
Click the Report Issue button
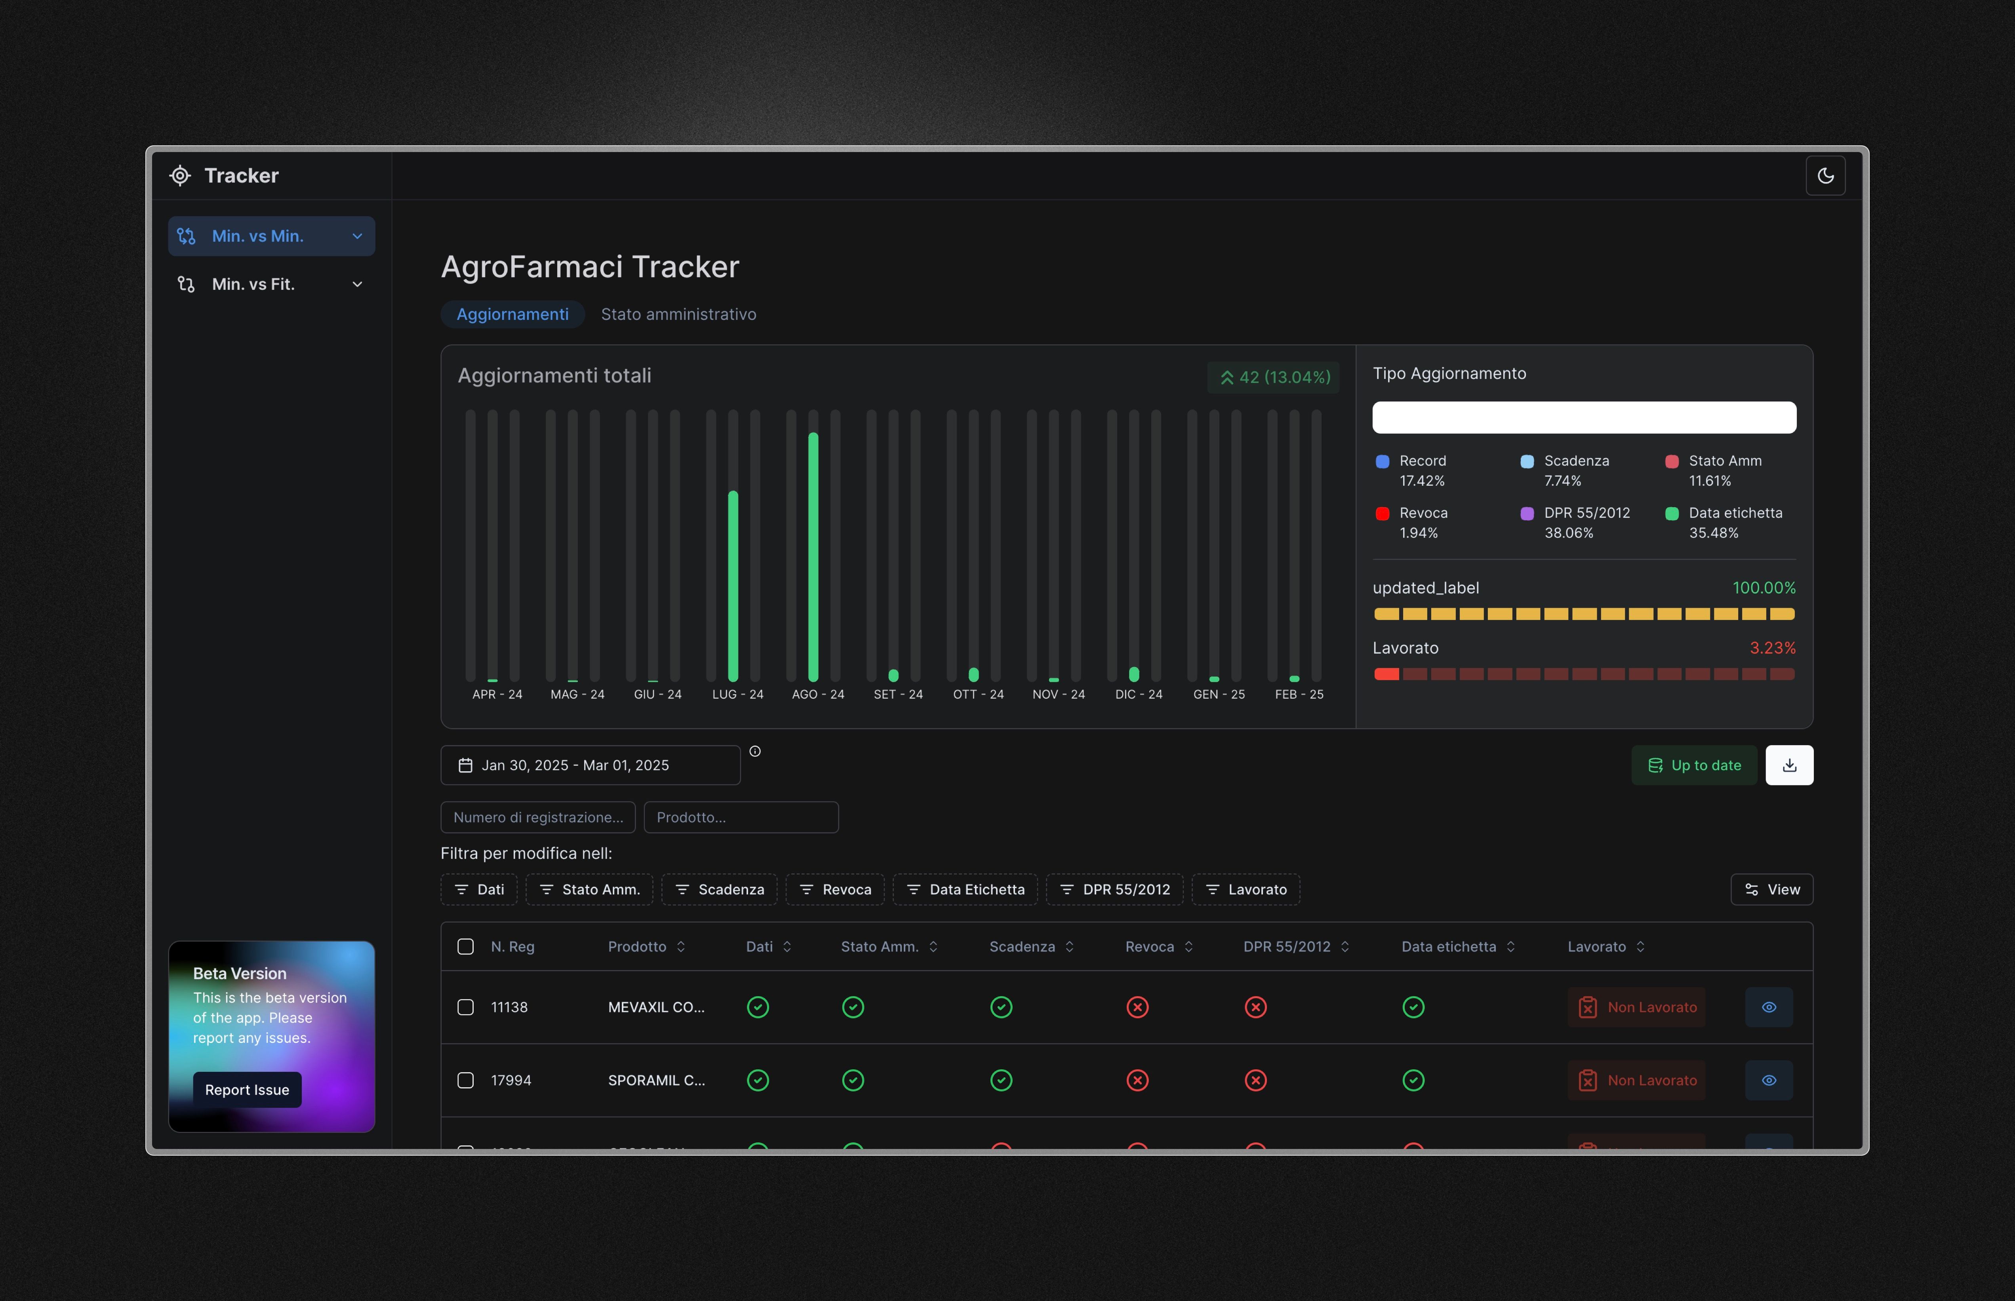point(247,1090)
